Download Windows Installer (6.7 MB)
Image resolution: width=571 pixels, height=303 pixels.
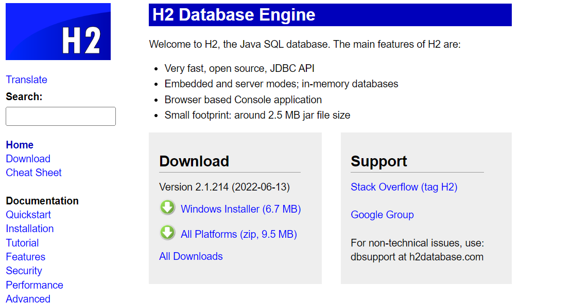[241, 209]
